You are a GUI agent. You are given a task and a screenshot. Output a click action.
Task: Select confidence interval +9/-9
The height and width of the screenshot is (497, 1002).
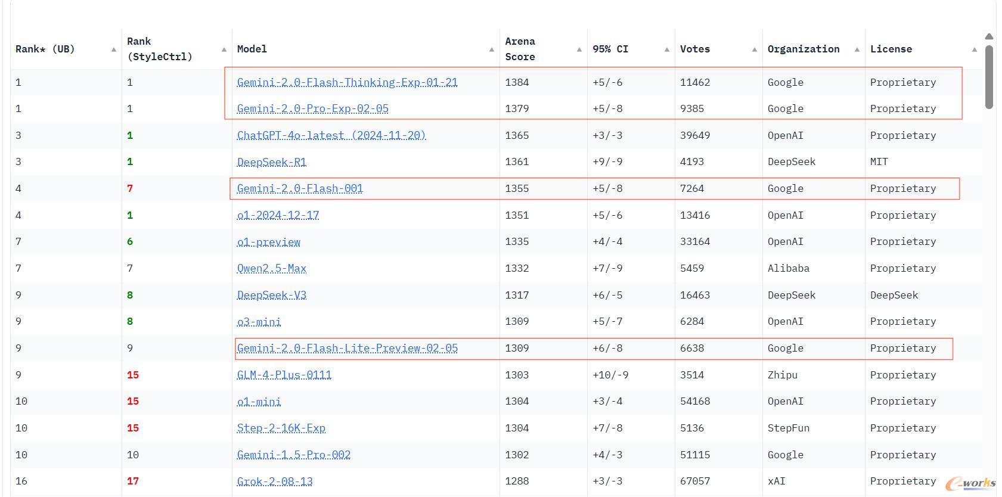[607, 161]
